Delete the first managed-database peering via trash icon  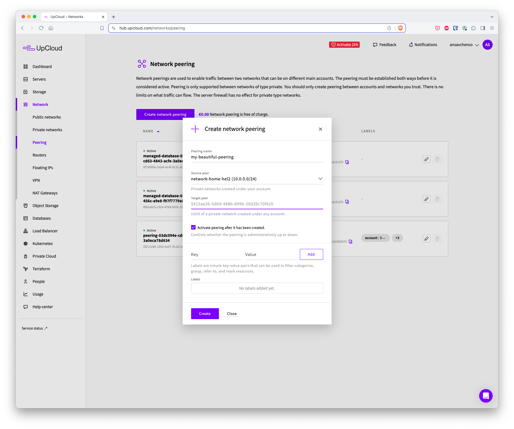click(437, 159)
